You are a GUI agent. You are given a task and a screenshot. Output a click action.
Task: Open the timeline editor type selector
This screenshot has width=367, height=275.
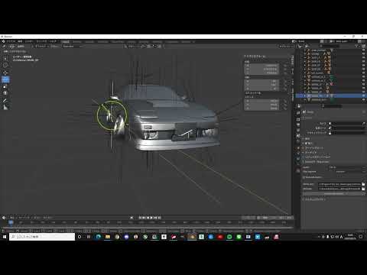5,218
